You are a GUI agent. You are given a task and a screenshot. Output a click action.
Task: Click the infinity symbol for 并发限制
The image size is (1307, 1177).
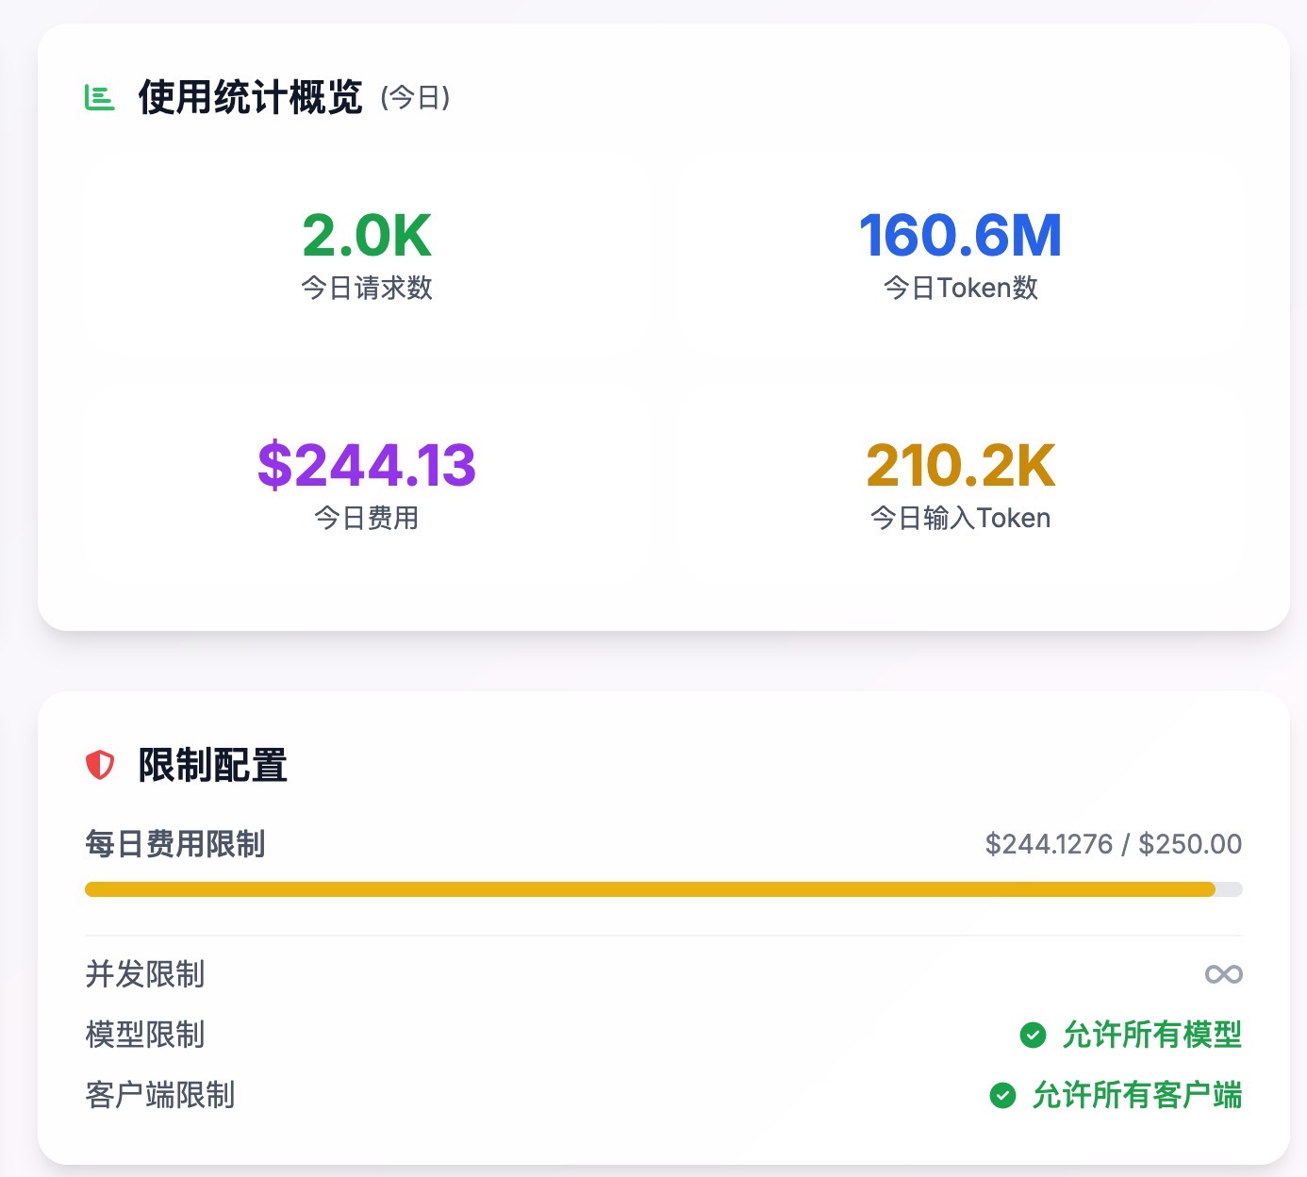[1223, 974]
